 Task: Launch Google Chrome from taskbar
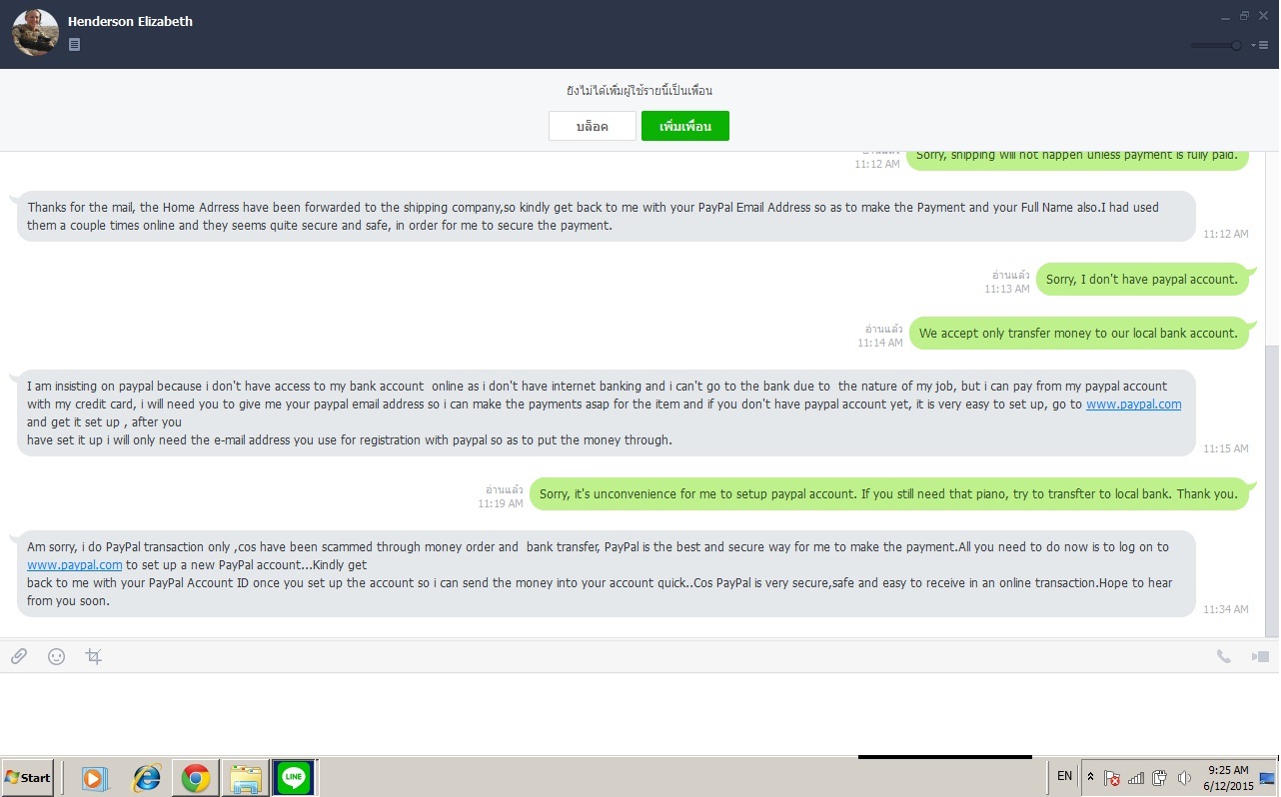(196, 778)
